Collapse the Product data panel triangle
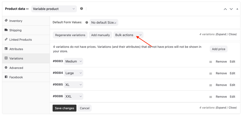Image resolution: width=242 pixels, height=116 pixels. (x=237, y=9)
